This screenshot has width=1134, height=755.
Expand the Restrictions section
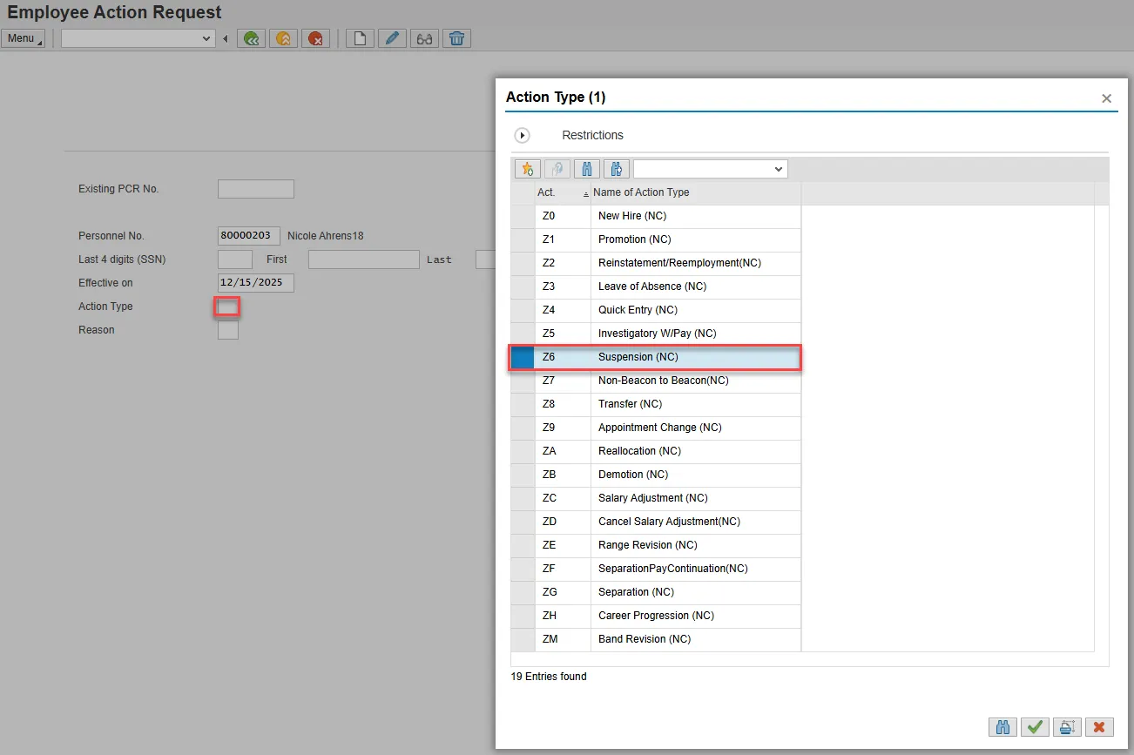(x=523, y=136)
